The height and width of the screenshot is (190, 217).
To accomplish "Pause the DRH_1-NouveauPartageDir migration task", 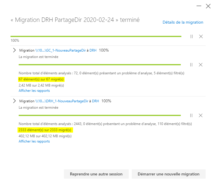I will (x=191, y=115).
